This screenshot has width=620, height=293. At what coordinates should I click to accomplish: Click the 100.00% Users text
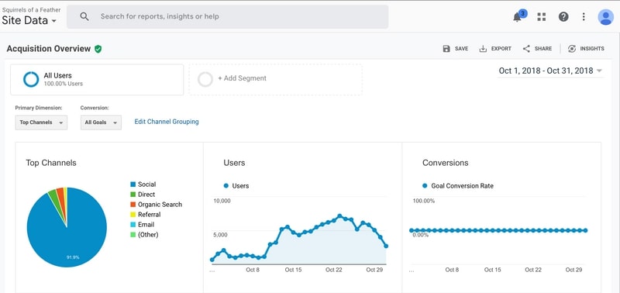click(64, 84)
